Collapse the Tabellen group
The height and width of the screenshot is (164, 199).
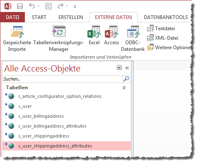click(124, 88)
